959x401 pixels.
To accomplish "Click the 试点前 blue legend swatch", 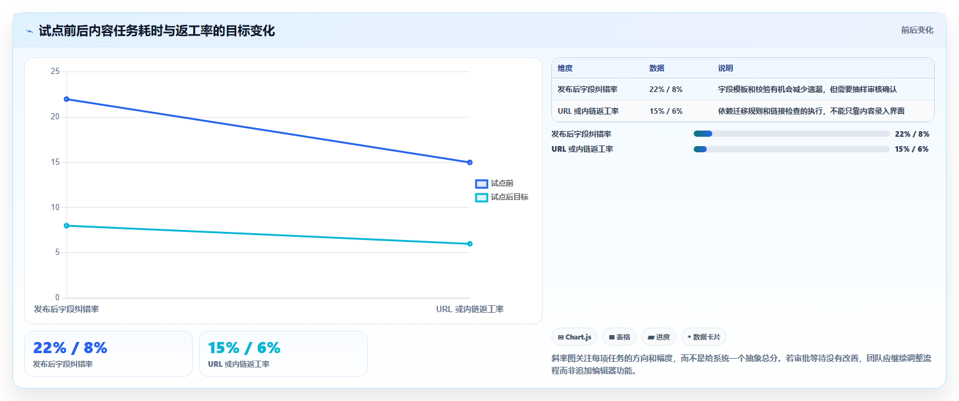I will tap(482, 183).
